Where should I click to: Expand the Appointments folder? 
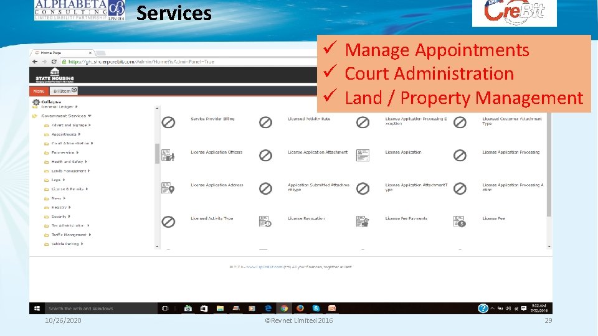tap(79, 134)
